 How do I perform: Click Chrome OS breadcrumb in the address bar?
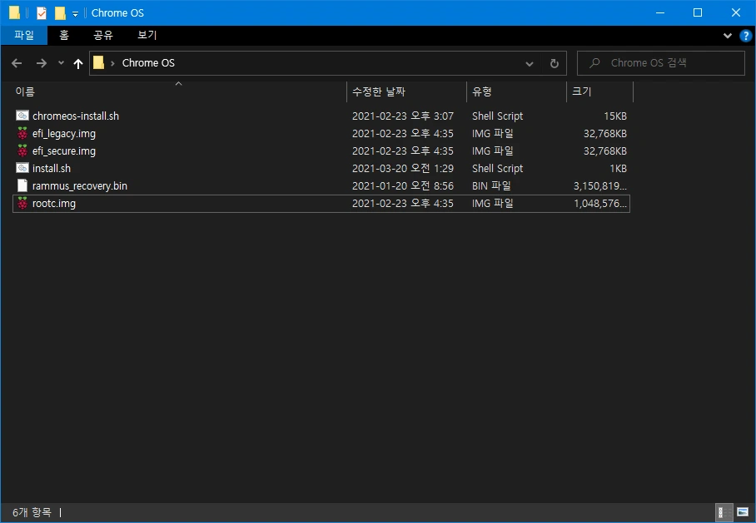(148, 63)
